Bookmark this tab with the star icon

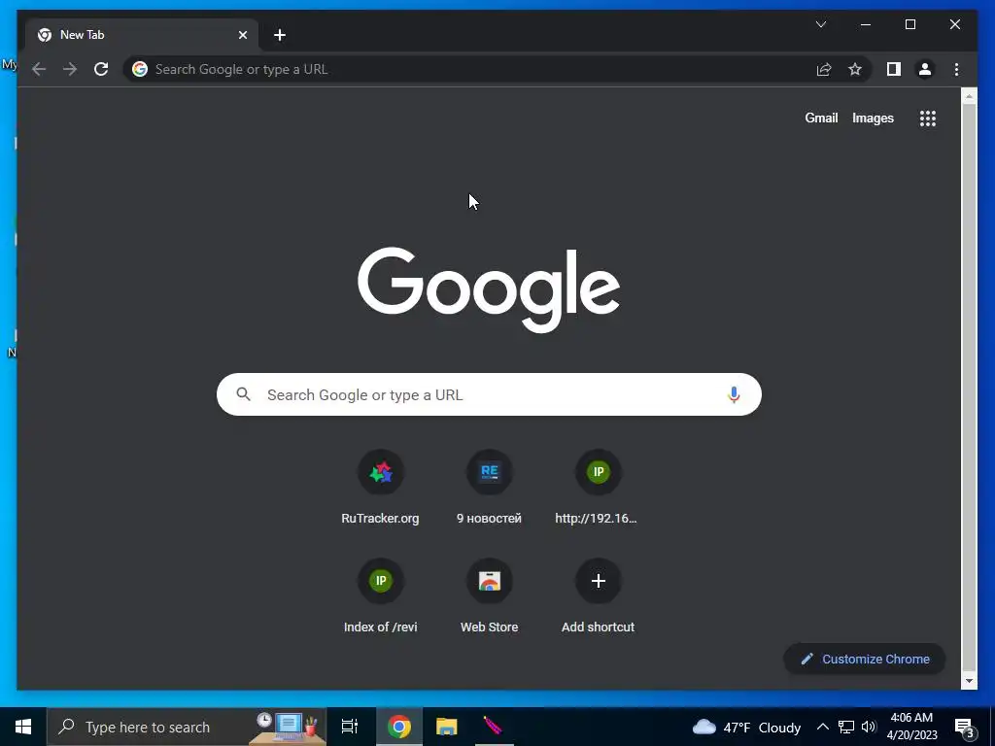[x=855, y=69]
